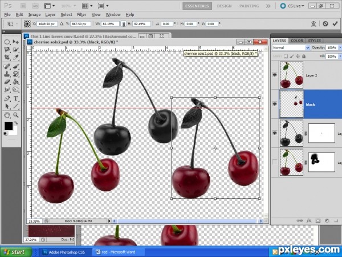Open the Filter menu

tap(82, 15)
